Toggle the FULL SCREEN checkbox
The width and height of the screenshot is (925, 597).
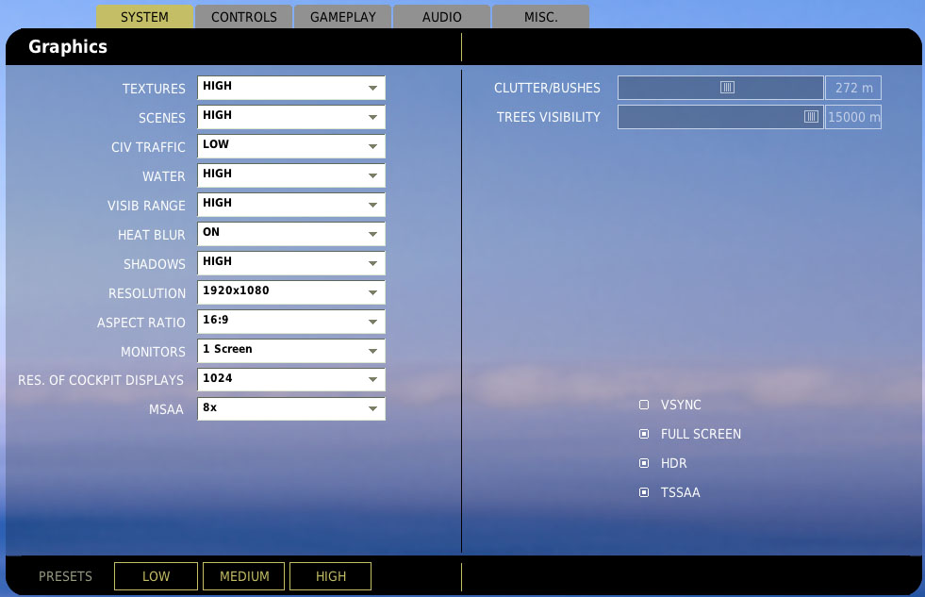pos(644,434)
